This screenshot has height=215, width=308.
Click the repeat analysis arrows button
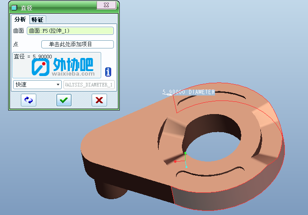click(29, 100)
